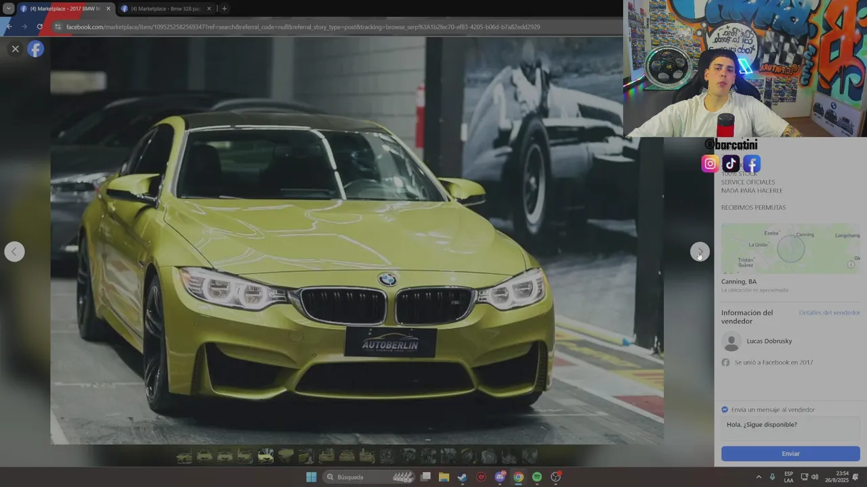Open Spotify from the taskbar
867x487 pixels.
coord(536,477)
